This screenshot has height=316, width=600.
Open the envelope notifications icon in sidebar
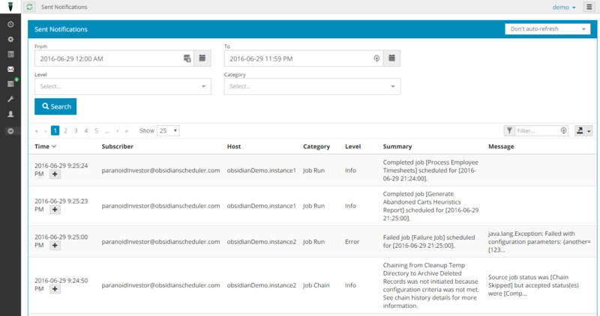[x=10, y=69]
